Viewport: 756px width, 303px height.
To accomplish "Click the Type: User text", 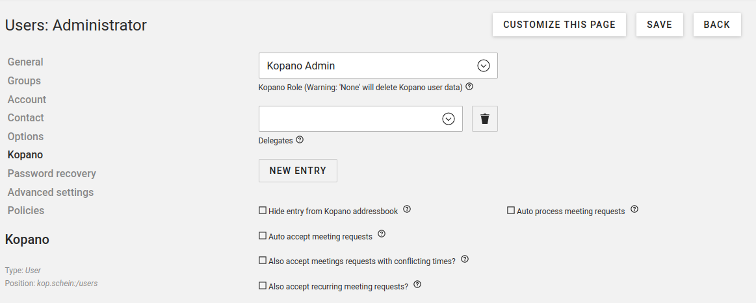I will tap(23, 271).
